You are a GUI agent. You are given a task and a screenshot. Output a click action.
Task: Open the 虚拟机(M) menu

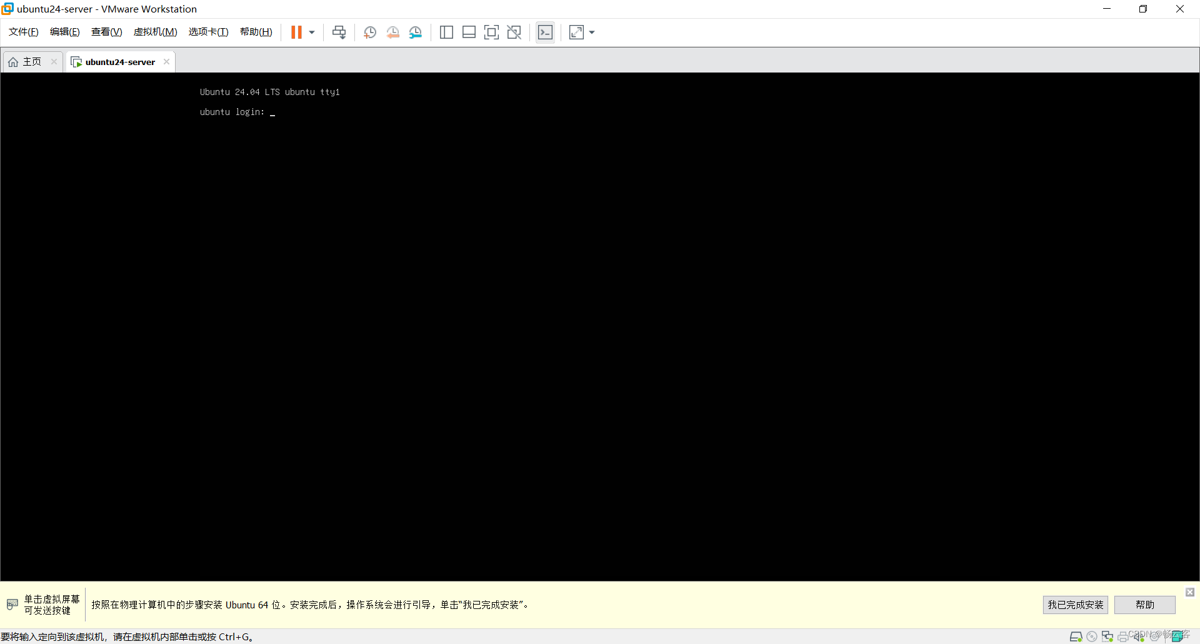(156, 32)
